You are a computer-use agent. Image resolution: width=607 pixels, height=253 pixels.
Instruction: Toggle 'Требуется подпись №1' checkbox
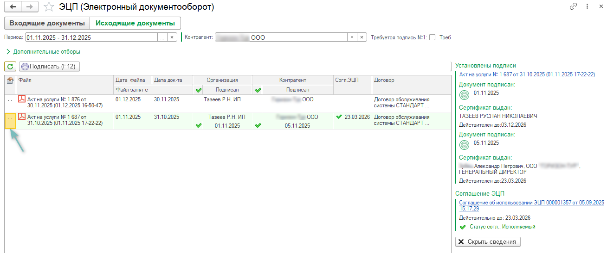coord(432,38)
